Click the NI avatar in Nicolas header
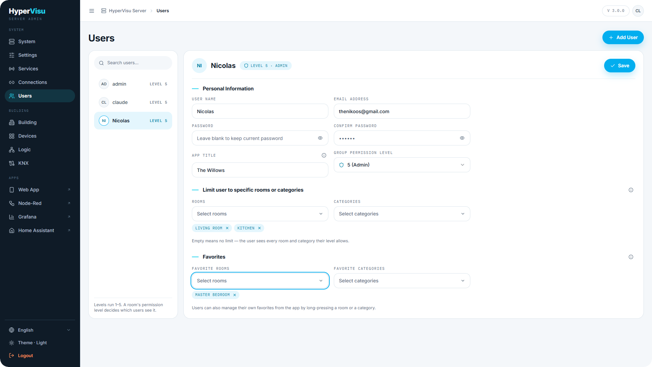 pyautogui.click(x=199, y=66)
